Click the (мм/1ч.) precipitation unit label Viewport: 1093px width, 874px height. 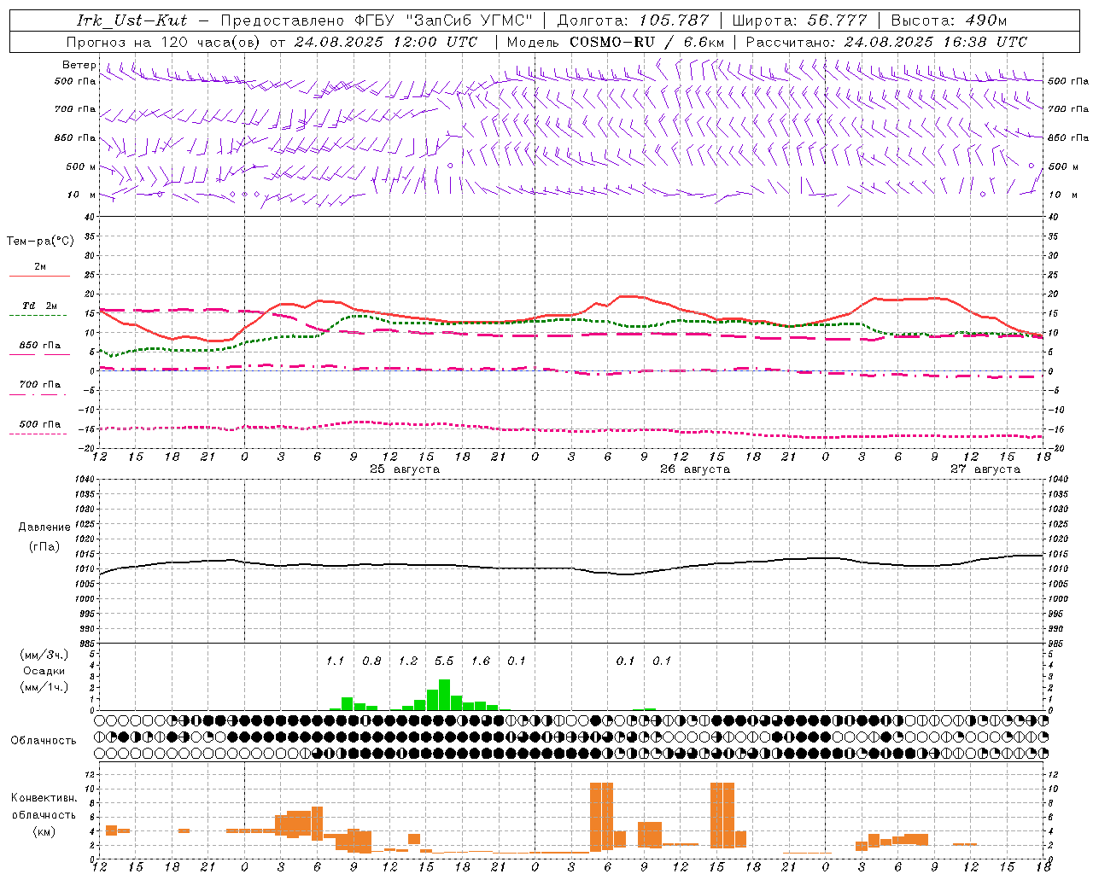click(44, 687)
